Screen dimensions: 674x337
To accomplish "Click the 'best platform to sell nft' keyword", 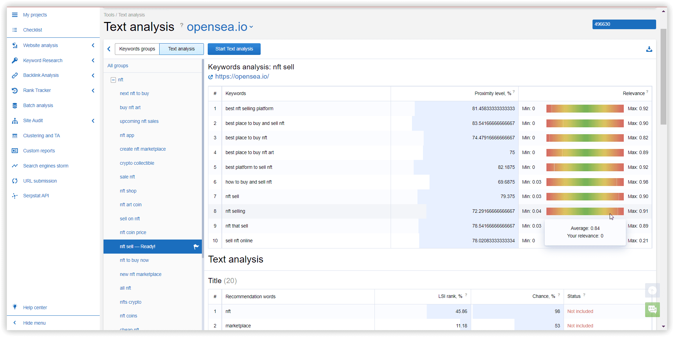I will click(249, 167).
